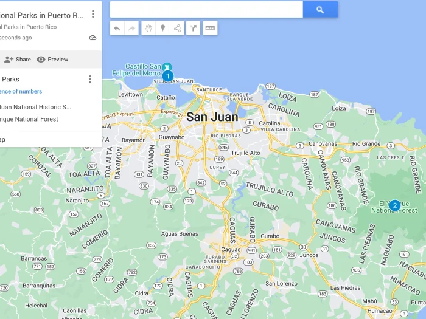Click the Barranquitas label
Viewport: 426px width, 319px height.
coord(39,286)
